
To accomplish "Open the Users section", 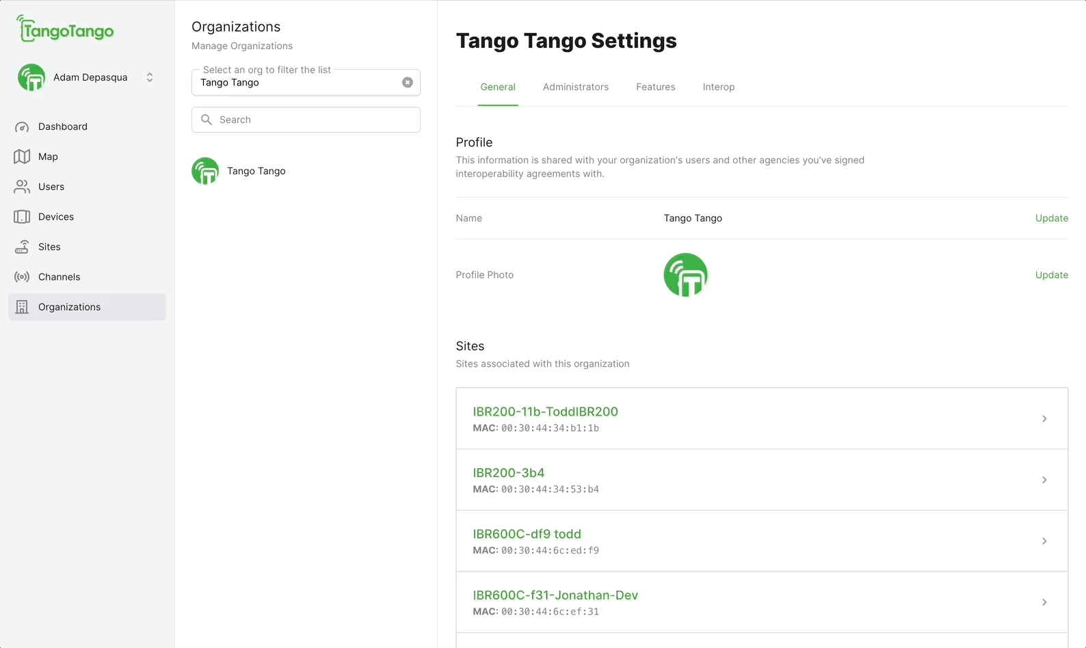I will tap(87, 187).
